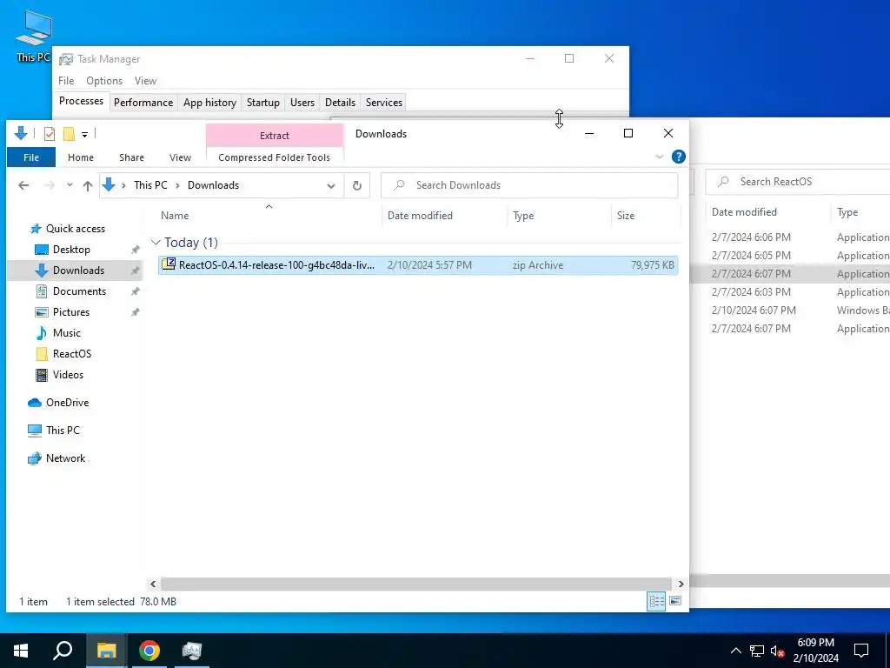890x668 pixels.
Task: Click the taskbar search magnifier
Action: [x=63, y=651]
